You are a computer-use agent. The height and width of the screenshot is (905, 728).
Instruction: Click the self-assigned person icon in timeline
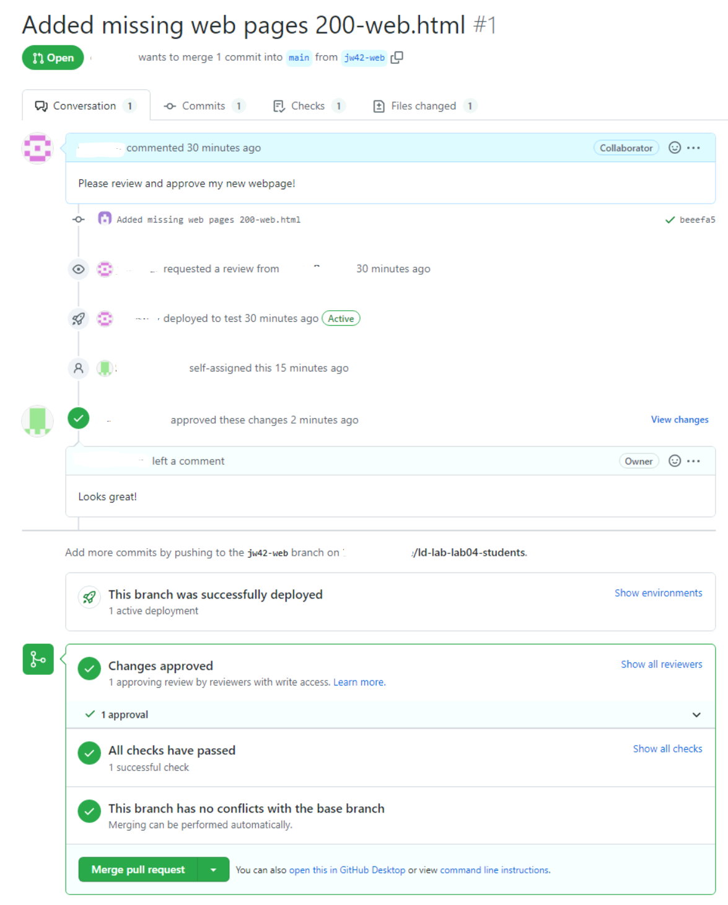[x=78, y=368]
